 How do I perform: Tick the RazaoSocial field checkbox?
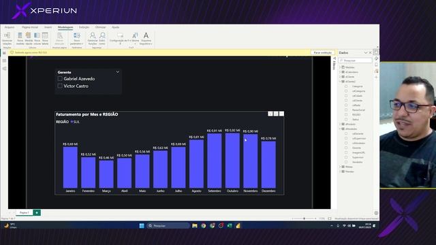tap(346, 110)
